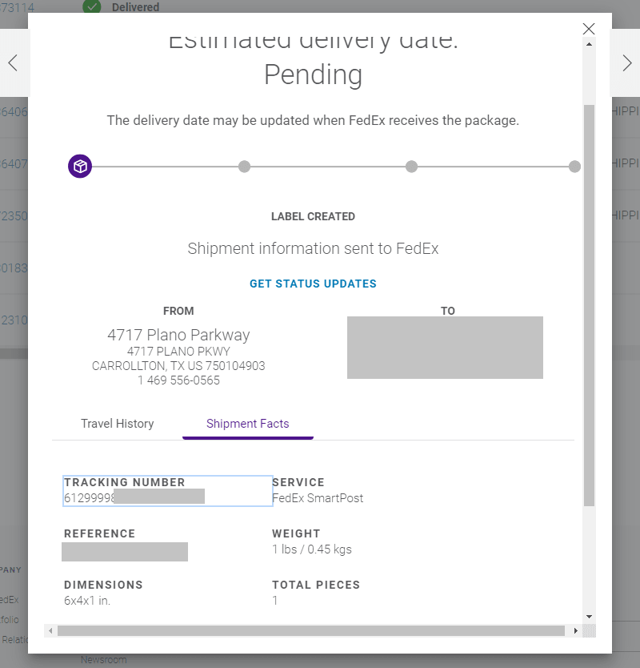
Task: Click the third dot on the progress tracker
Action: pos(411,167)
